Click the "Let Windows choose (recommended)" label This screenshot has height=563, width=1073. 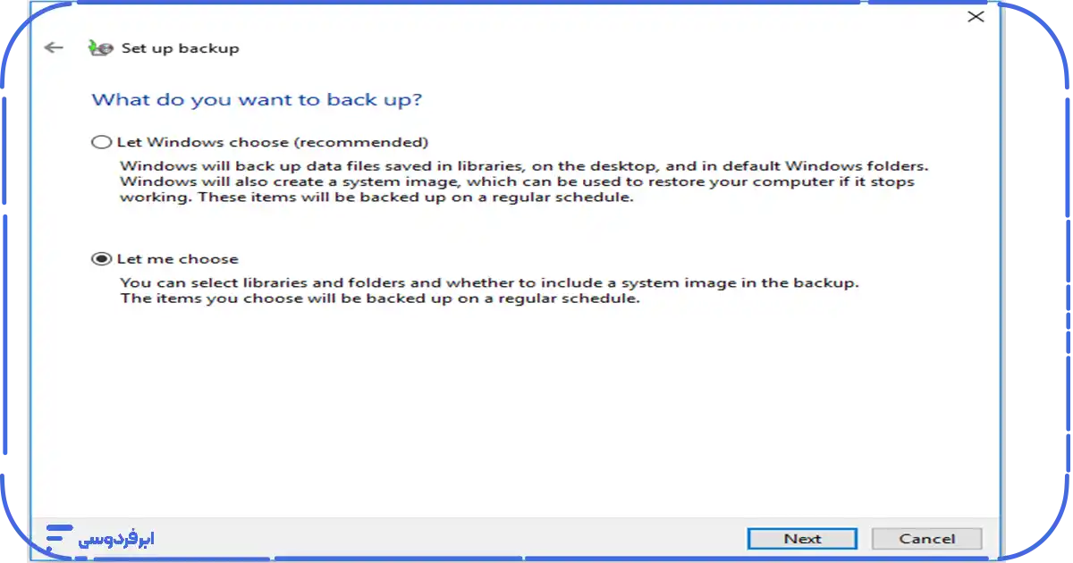(272, 142)
